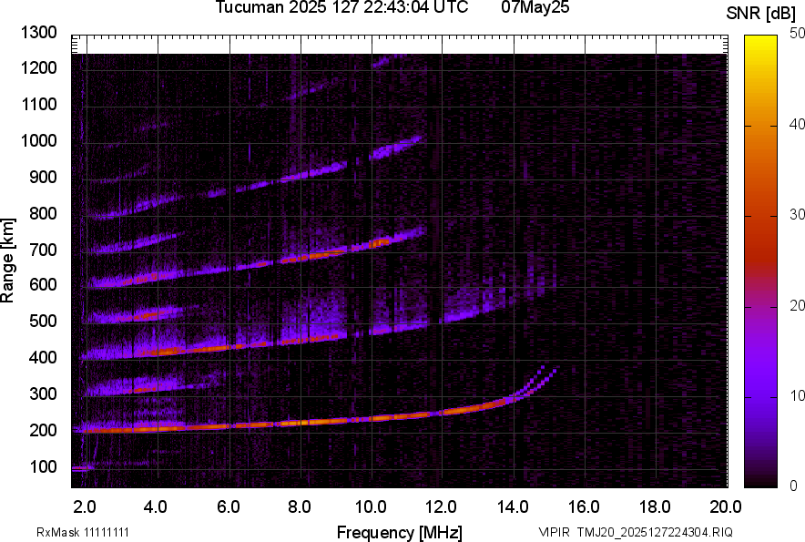Click range tick label '700'
This screenshot has height=542, width=805.
click(x=43, y=250)
